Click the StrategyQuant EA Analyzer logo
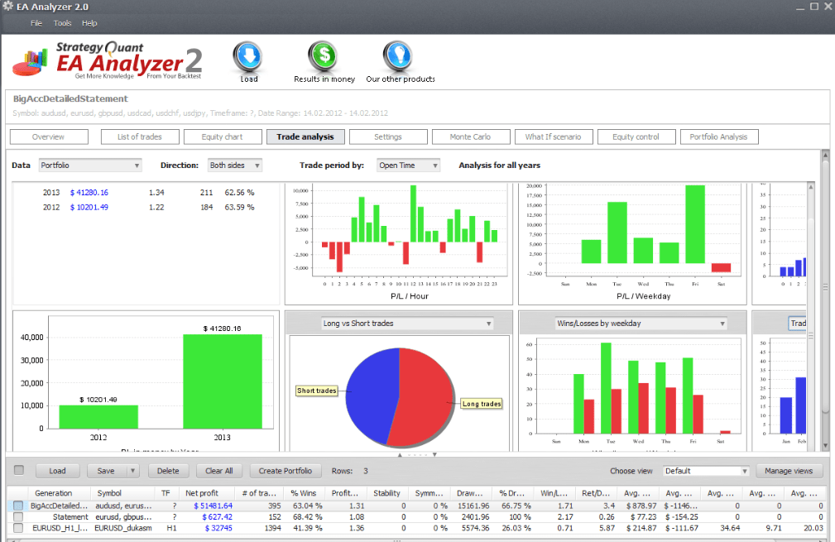The width and height of the screenshot is (835, 542). coord(108,60)
